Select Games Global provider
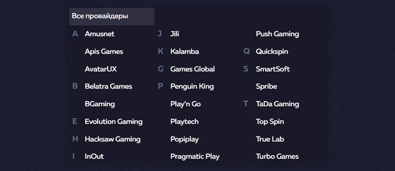Screen dimensions: 395x171 (192, 69)
